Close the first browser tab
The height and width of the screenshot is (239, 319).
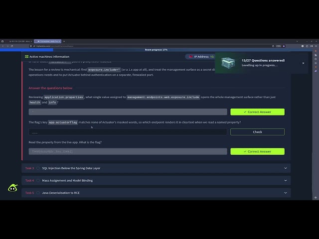click(x=31, y=41)
